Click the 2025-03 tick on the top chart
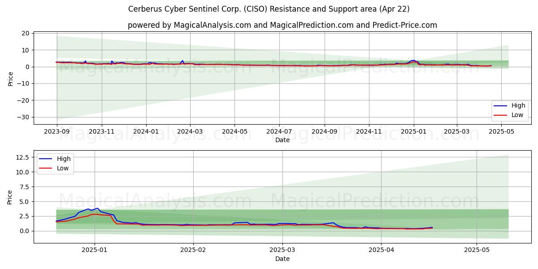538x269 pixels. [x=457, y=132]
